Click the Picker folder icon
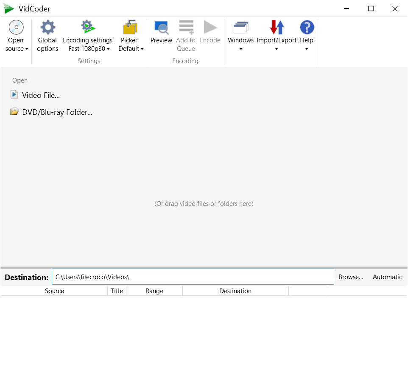The width and height of the screenshot is (408, 369). [x=130, y=27]
